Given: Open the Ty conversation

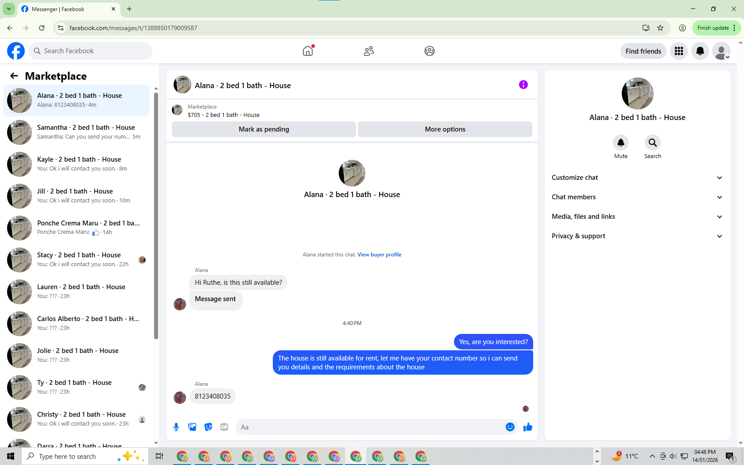Looking at the screenshot, I should pos(77,387).
